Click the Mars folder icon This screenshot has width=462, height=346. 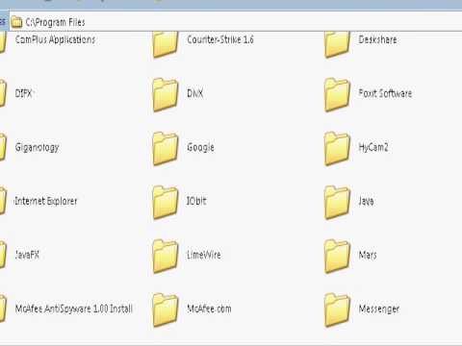pos(337,256)
